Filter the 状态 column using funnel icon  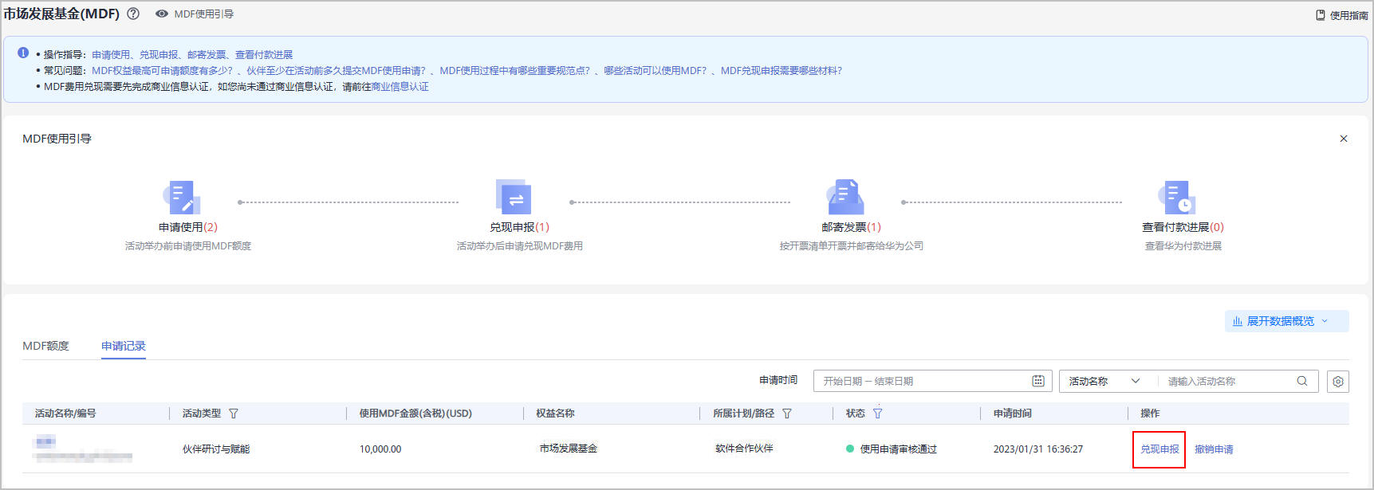coord(878,414)
